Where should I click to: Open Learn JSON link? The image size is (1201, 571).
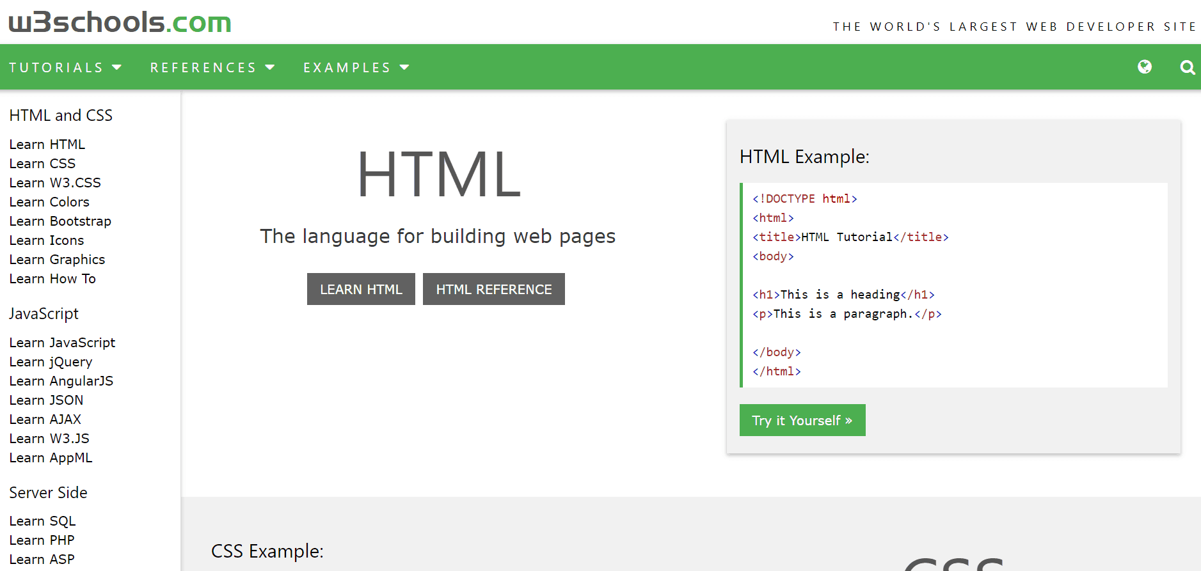click(46, 400)
